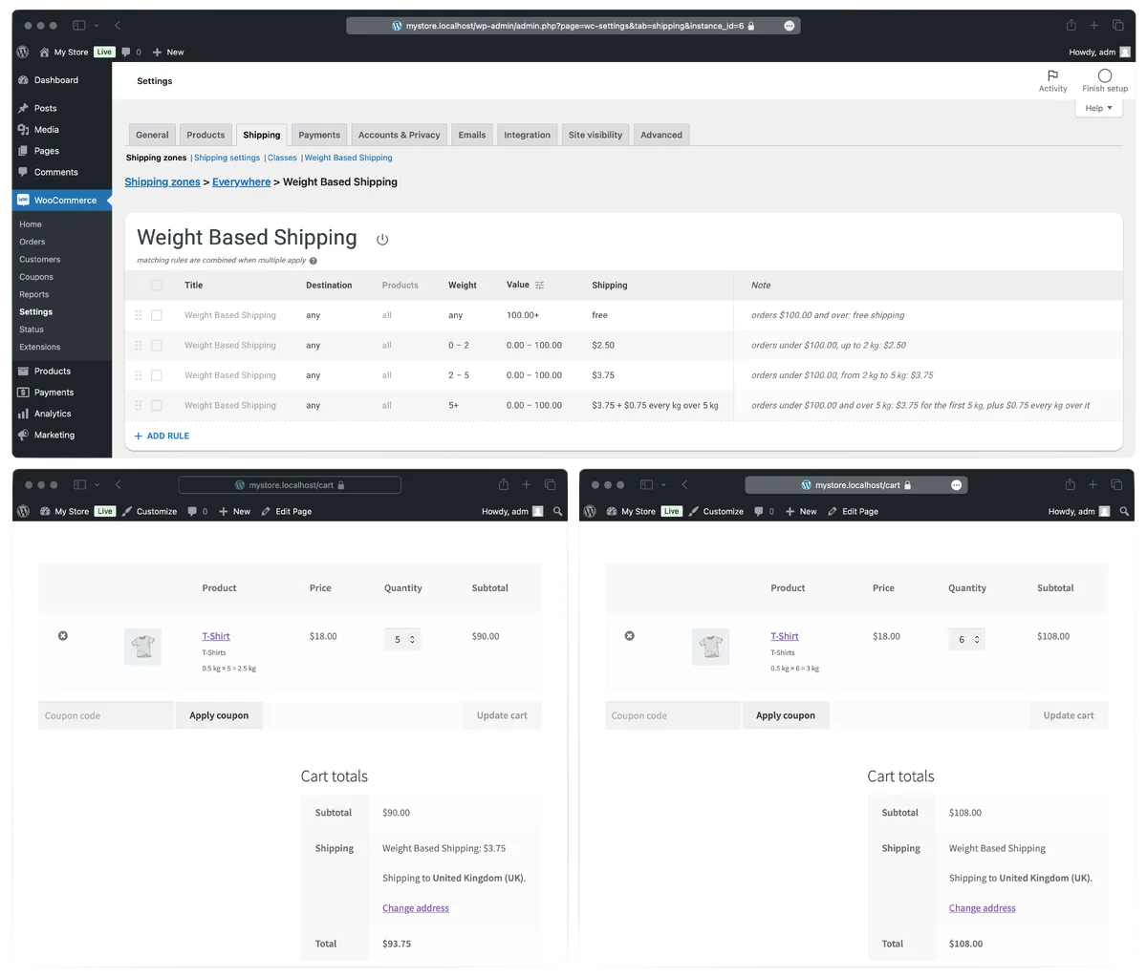Go back in the settings browser window
Viewport: 1147px width, 978px height.
[117, 26]
